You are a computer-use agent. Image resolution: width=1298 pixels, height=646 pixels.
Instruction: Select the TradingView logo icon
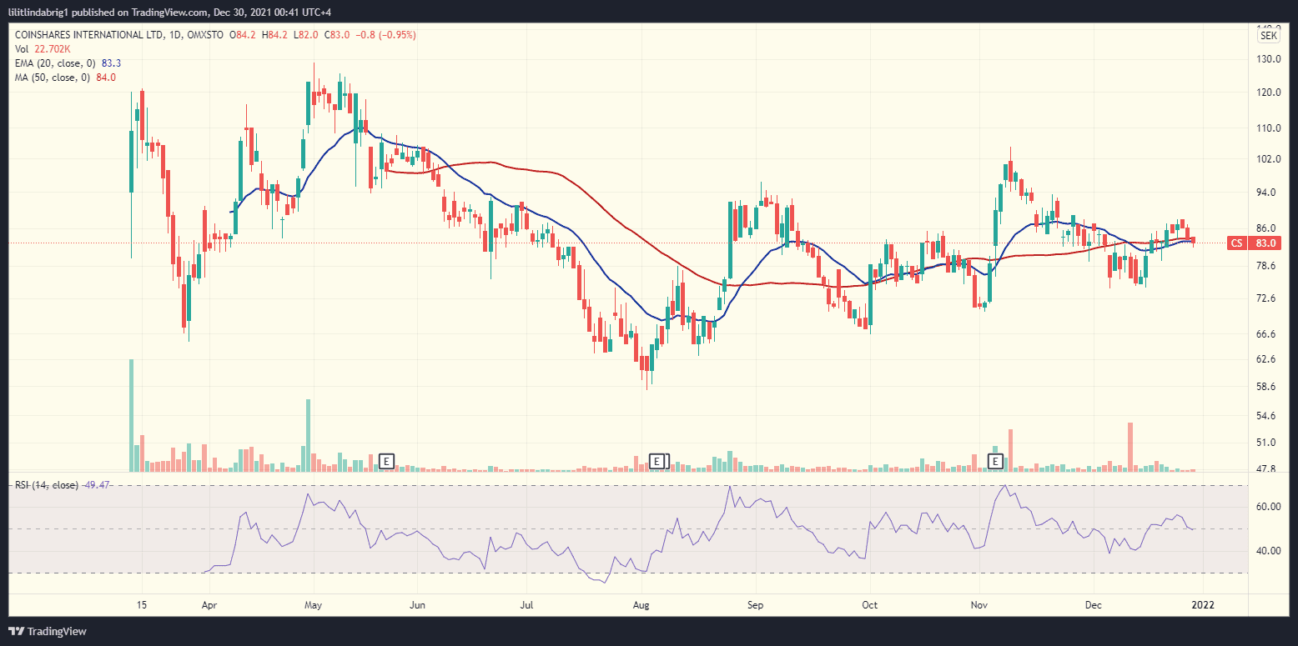coord(17,632)
